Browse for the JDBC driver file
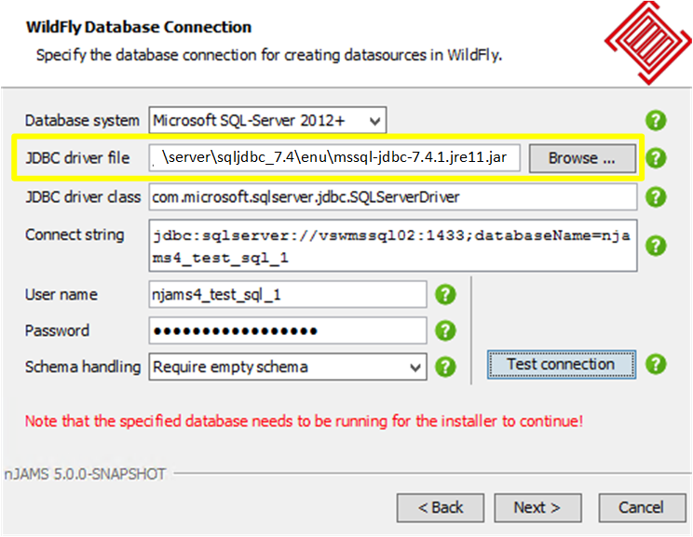Screen dimensions: 693x537 coord(582,158)
